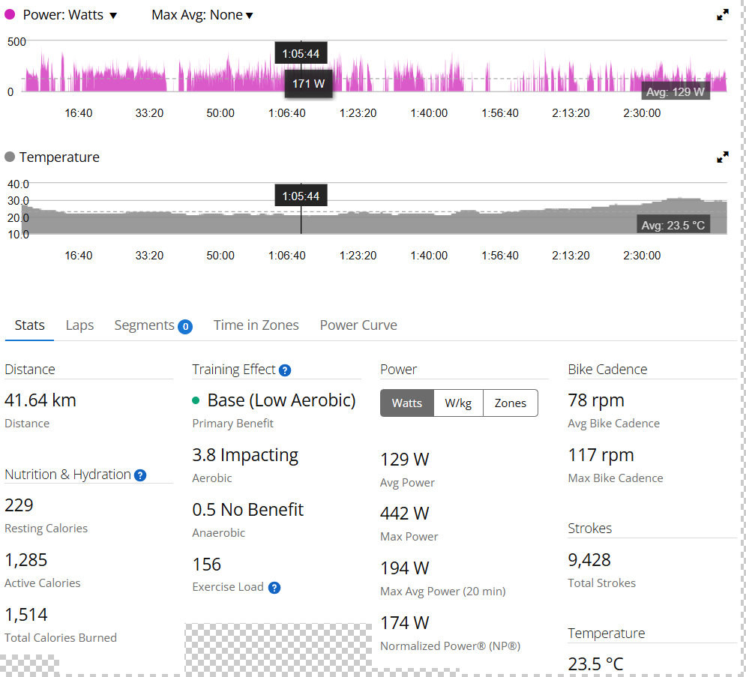746x677 pixels.
Task: Click the Nutrition & Hydration heading text
Action: [67, 475]
